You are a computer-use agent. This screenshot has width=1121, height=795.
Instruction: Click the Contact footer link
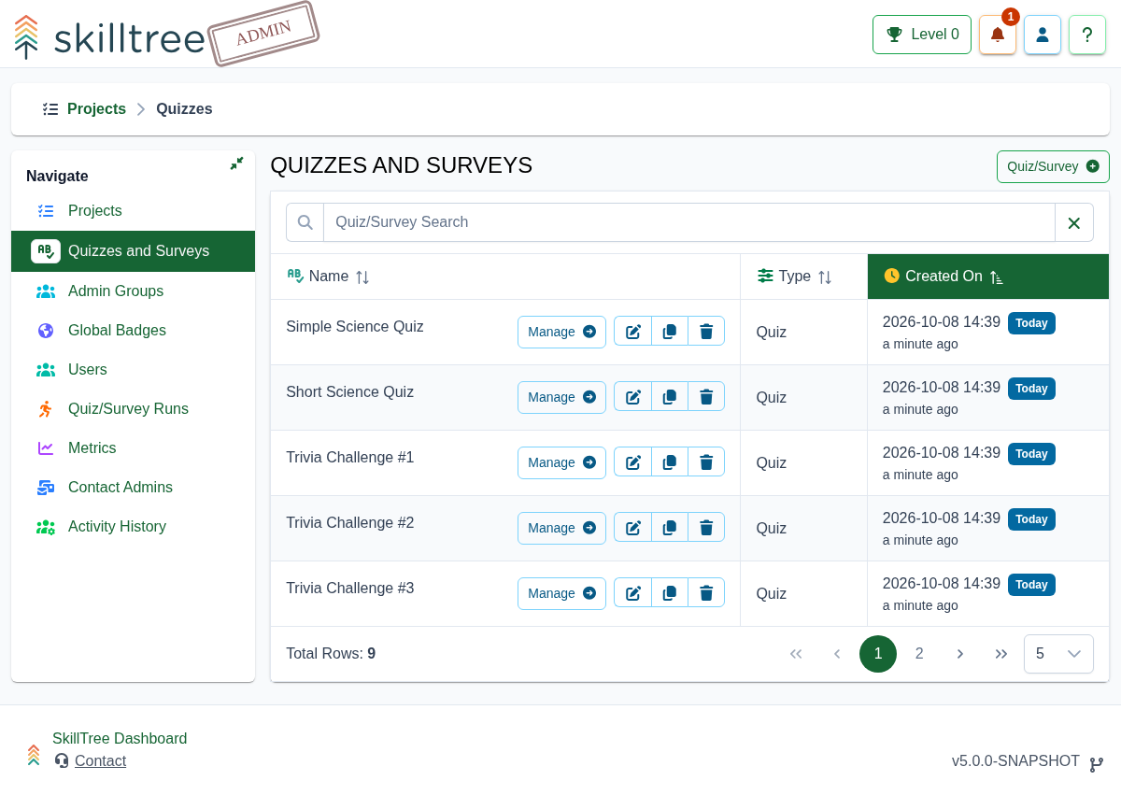pyautogui.click(x=100, y=761)
